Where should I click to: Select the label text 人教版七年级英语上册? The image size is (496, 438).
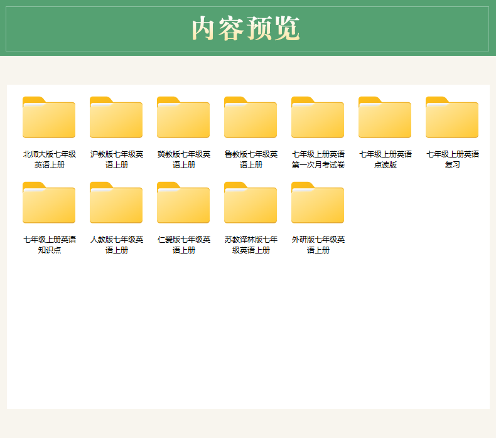[116, 245]
